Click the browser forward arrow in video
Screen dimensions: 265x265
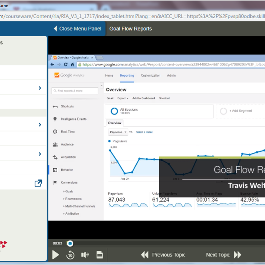coord(59,64)
